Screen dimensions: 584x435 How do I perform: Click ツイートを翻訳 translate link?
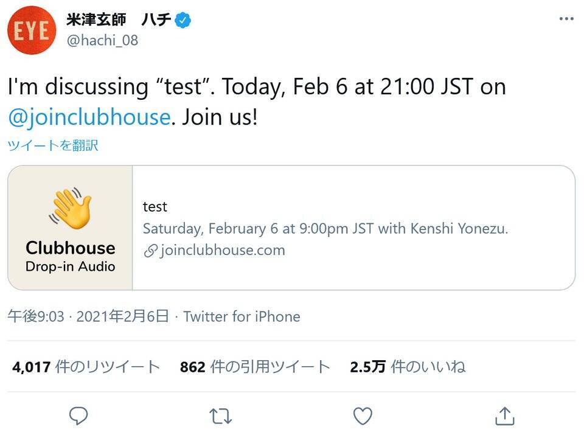pos(53,145)
